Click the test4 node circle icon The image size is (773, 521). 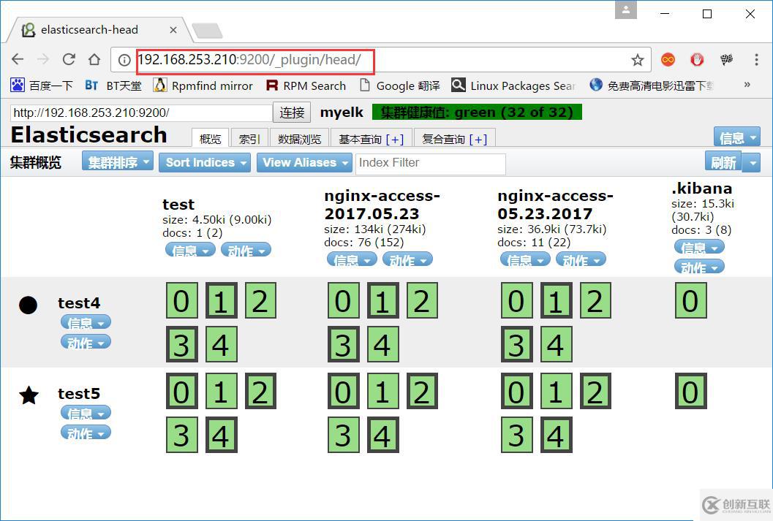click(28, 305)
